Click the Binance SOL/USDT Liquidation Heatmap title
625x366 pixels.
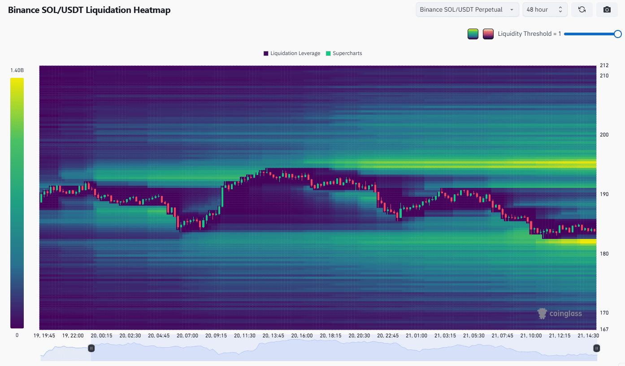(89, 10)
